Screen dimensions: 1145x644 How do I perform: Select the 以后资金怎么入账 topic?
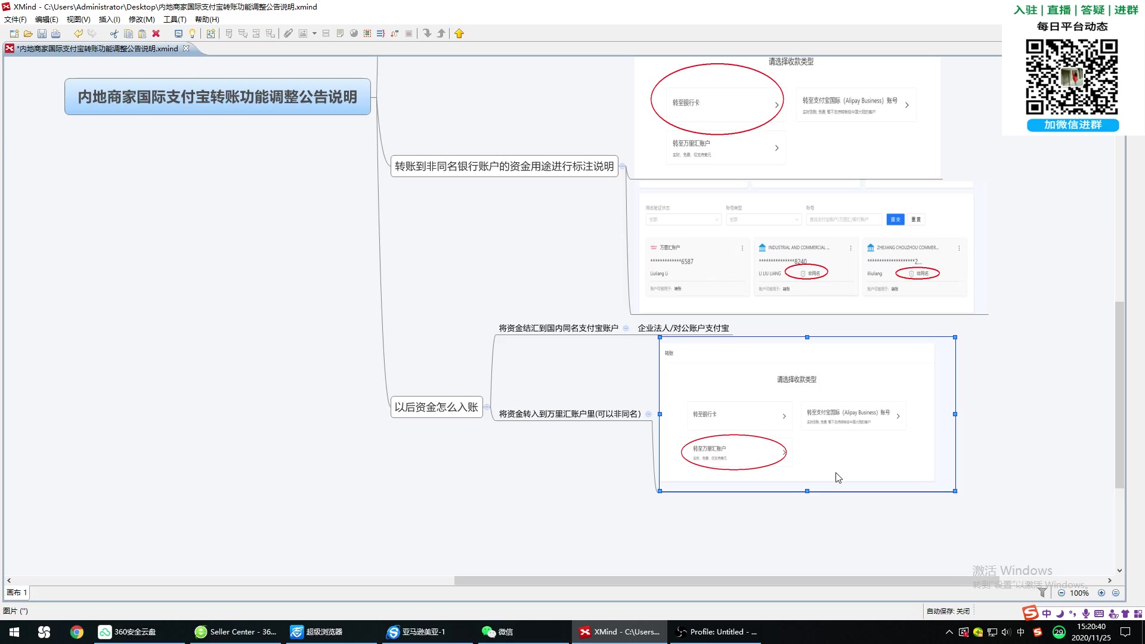(x=437, y=407)
